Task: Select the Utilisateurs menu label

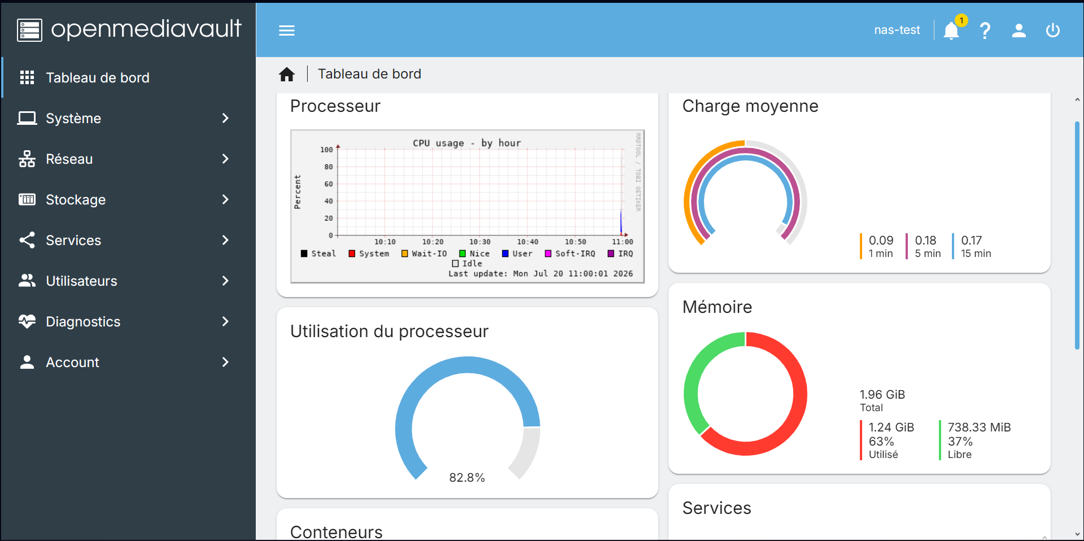Action: (81, 281)
